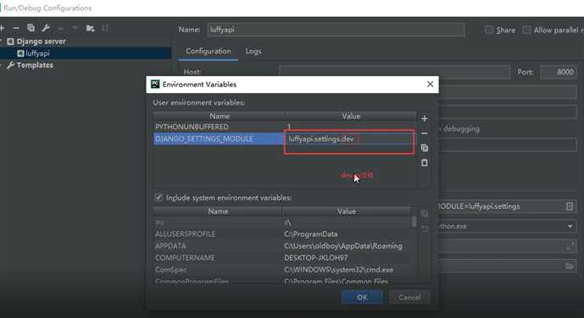Screen dimensions: 584x318
Task: Sort configurations icon in toolbar
Action: (105, 28)
